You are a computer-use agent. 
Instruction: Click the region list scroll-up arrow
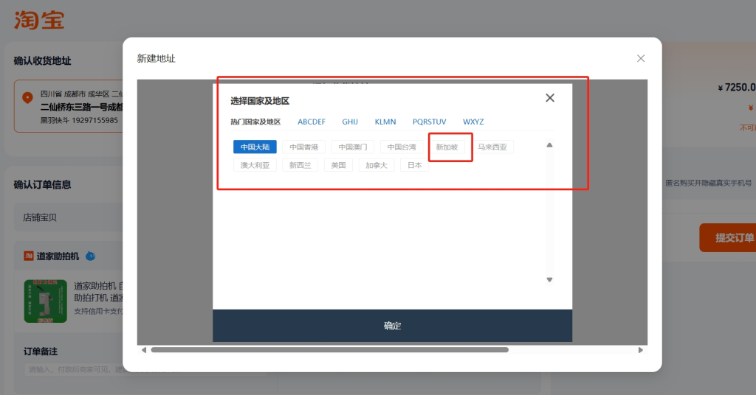[x=549, y=145]
